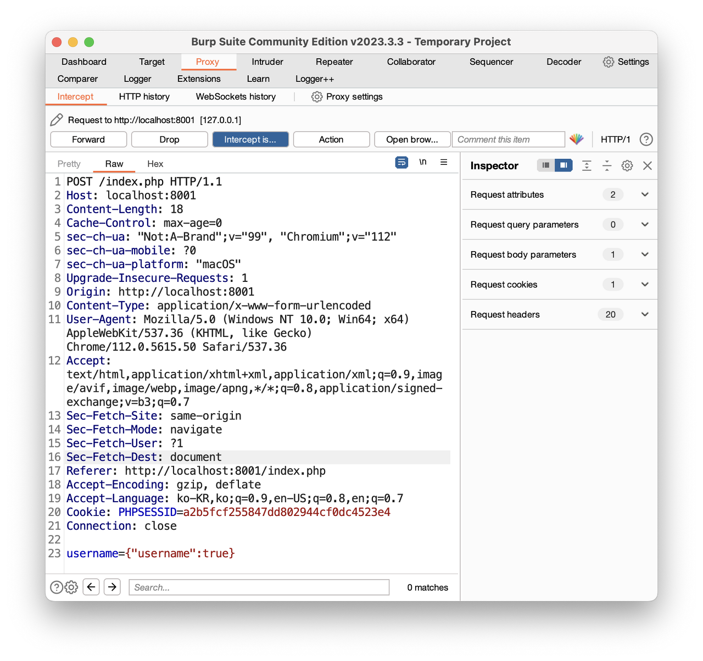Close the Inspector panel

[x=648, y=166]
